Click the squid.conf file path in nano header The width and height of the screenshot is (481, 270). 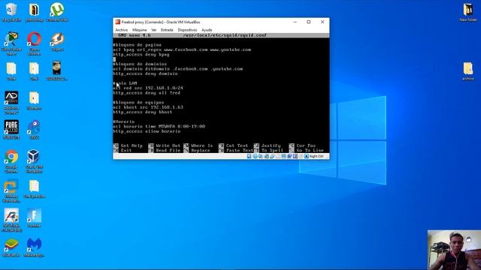pyautogui.click(x=225, y=35)
